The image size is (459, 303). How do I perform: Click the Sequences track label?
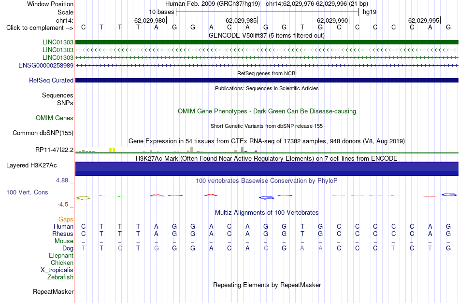pyautogui.click(x=57, y=95)
